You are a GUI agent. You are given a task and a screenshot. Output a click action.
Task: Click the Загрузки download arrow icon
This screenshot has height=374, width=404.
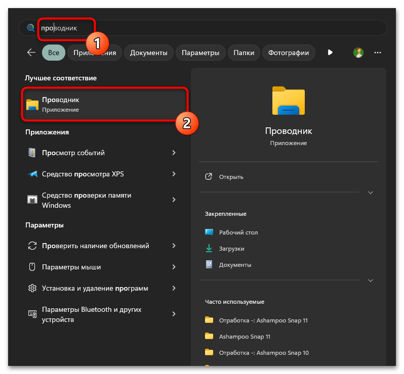click(x=209, y=248)
